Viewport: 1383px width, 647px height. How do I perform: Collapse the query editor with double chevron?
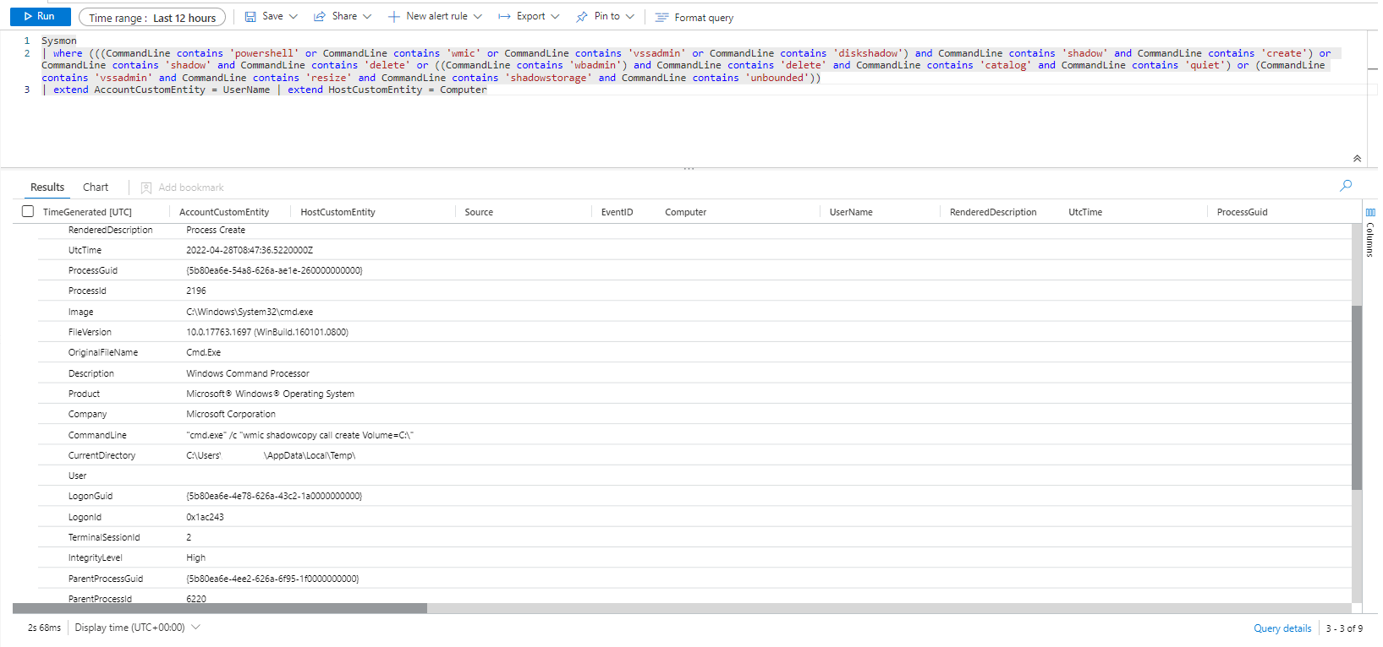coord(1357,159)
